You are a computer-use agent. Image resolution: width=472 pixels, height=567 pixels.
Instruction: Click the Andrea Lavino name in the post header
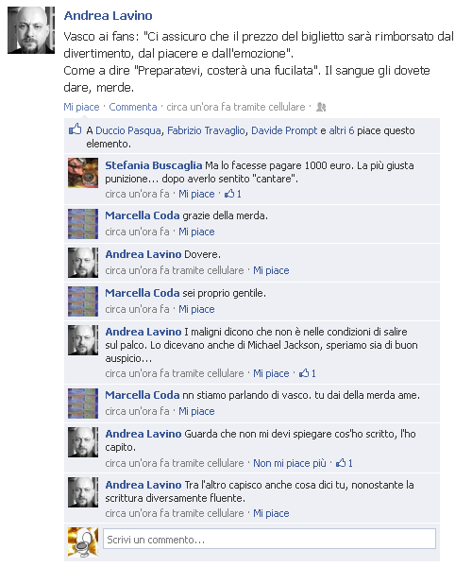[x=108, y=15]
